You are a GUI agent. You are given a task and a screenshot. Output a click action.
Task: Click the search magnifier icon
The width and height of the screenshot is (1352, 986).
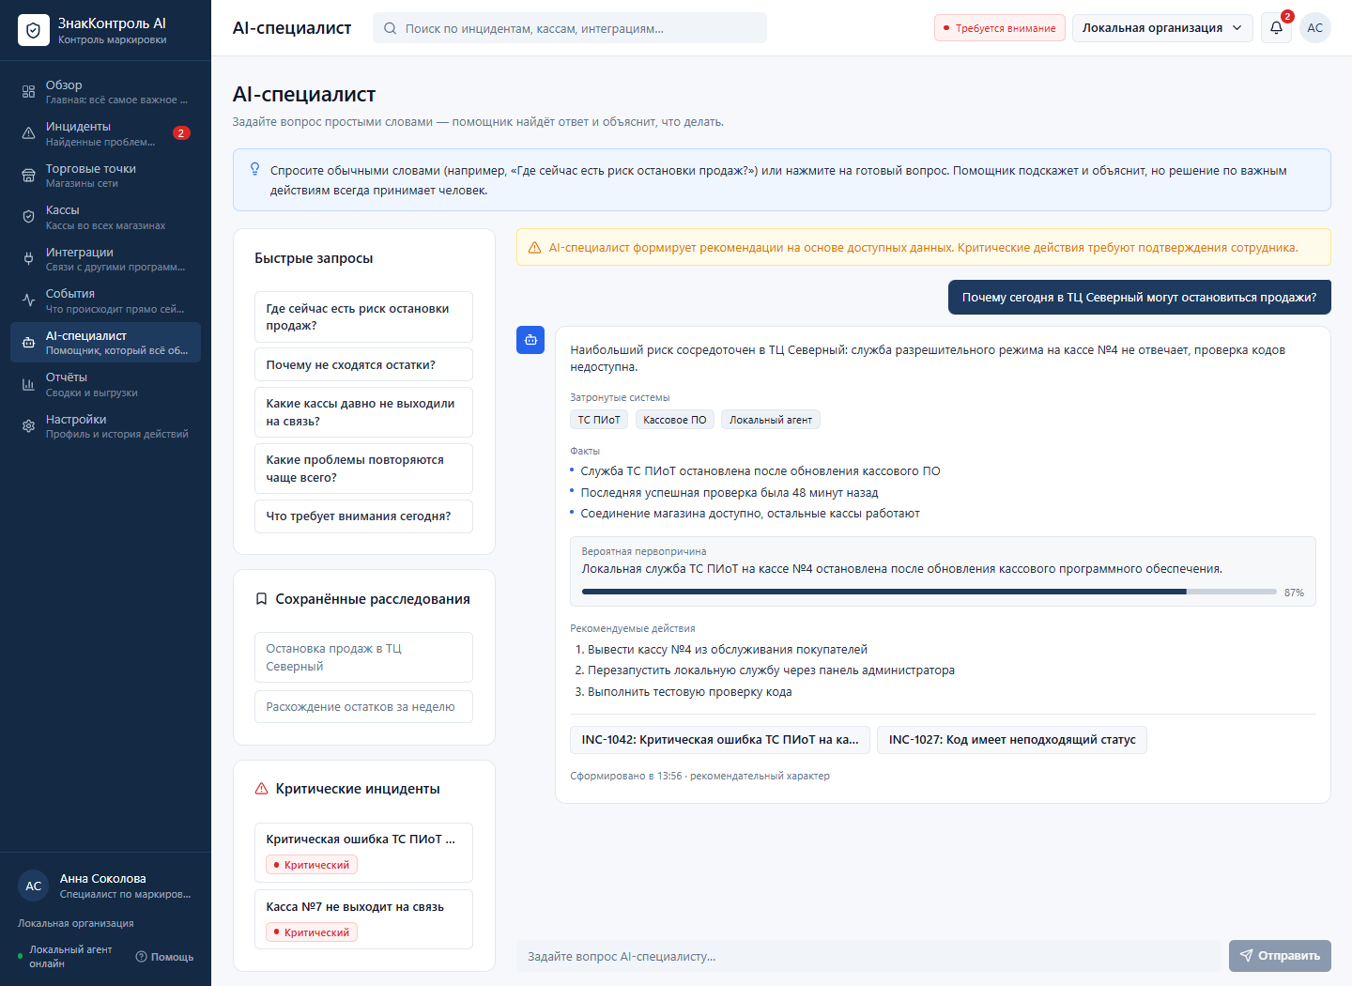390,28
